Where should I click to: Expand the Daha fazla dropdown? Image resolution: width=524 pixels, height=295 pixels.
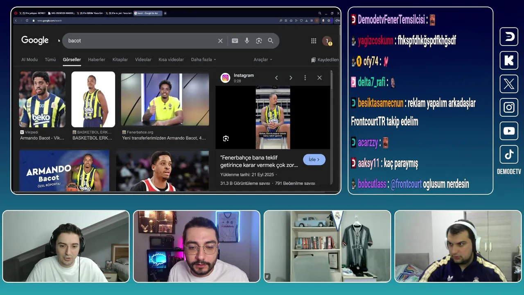coord(203,60)
